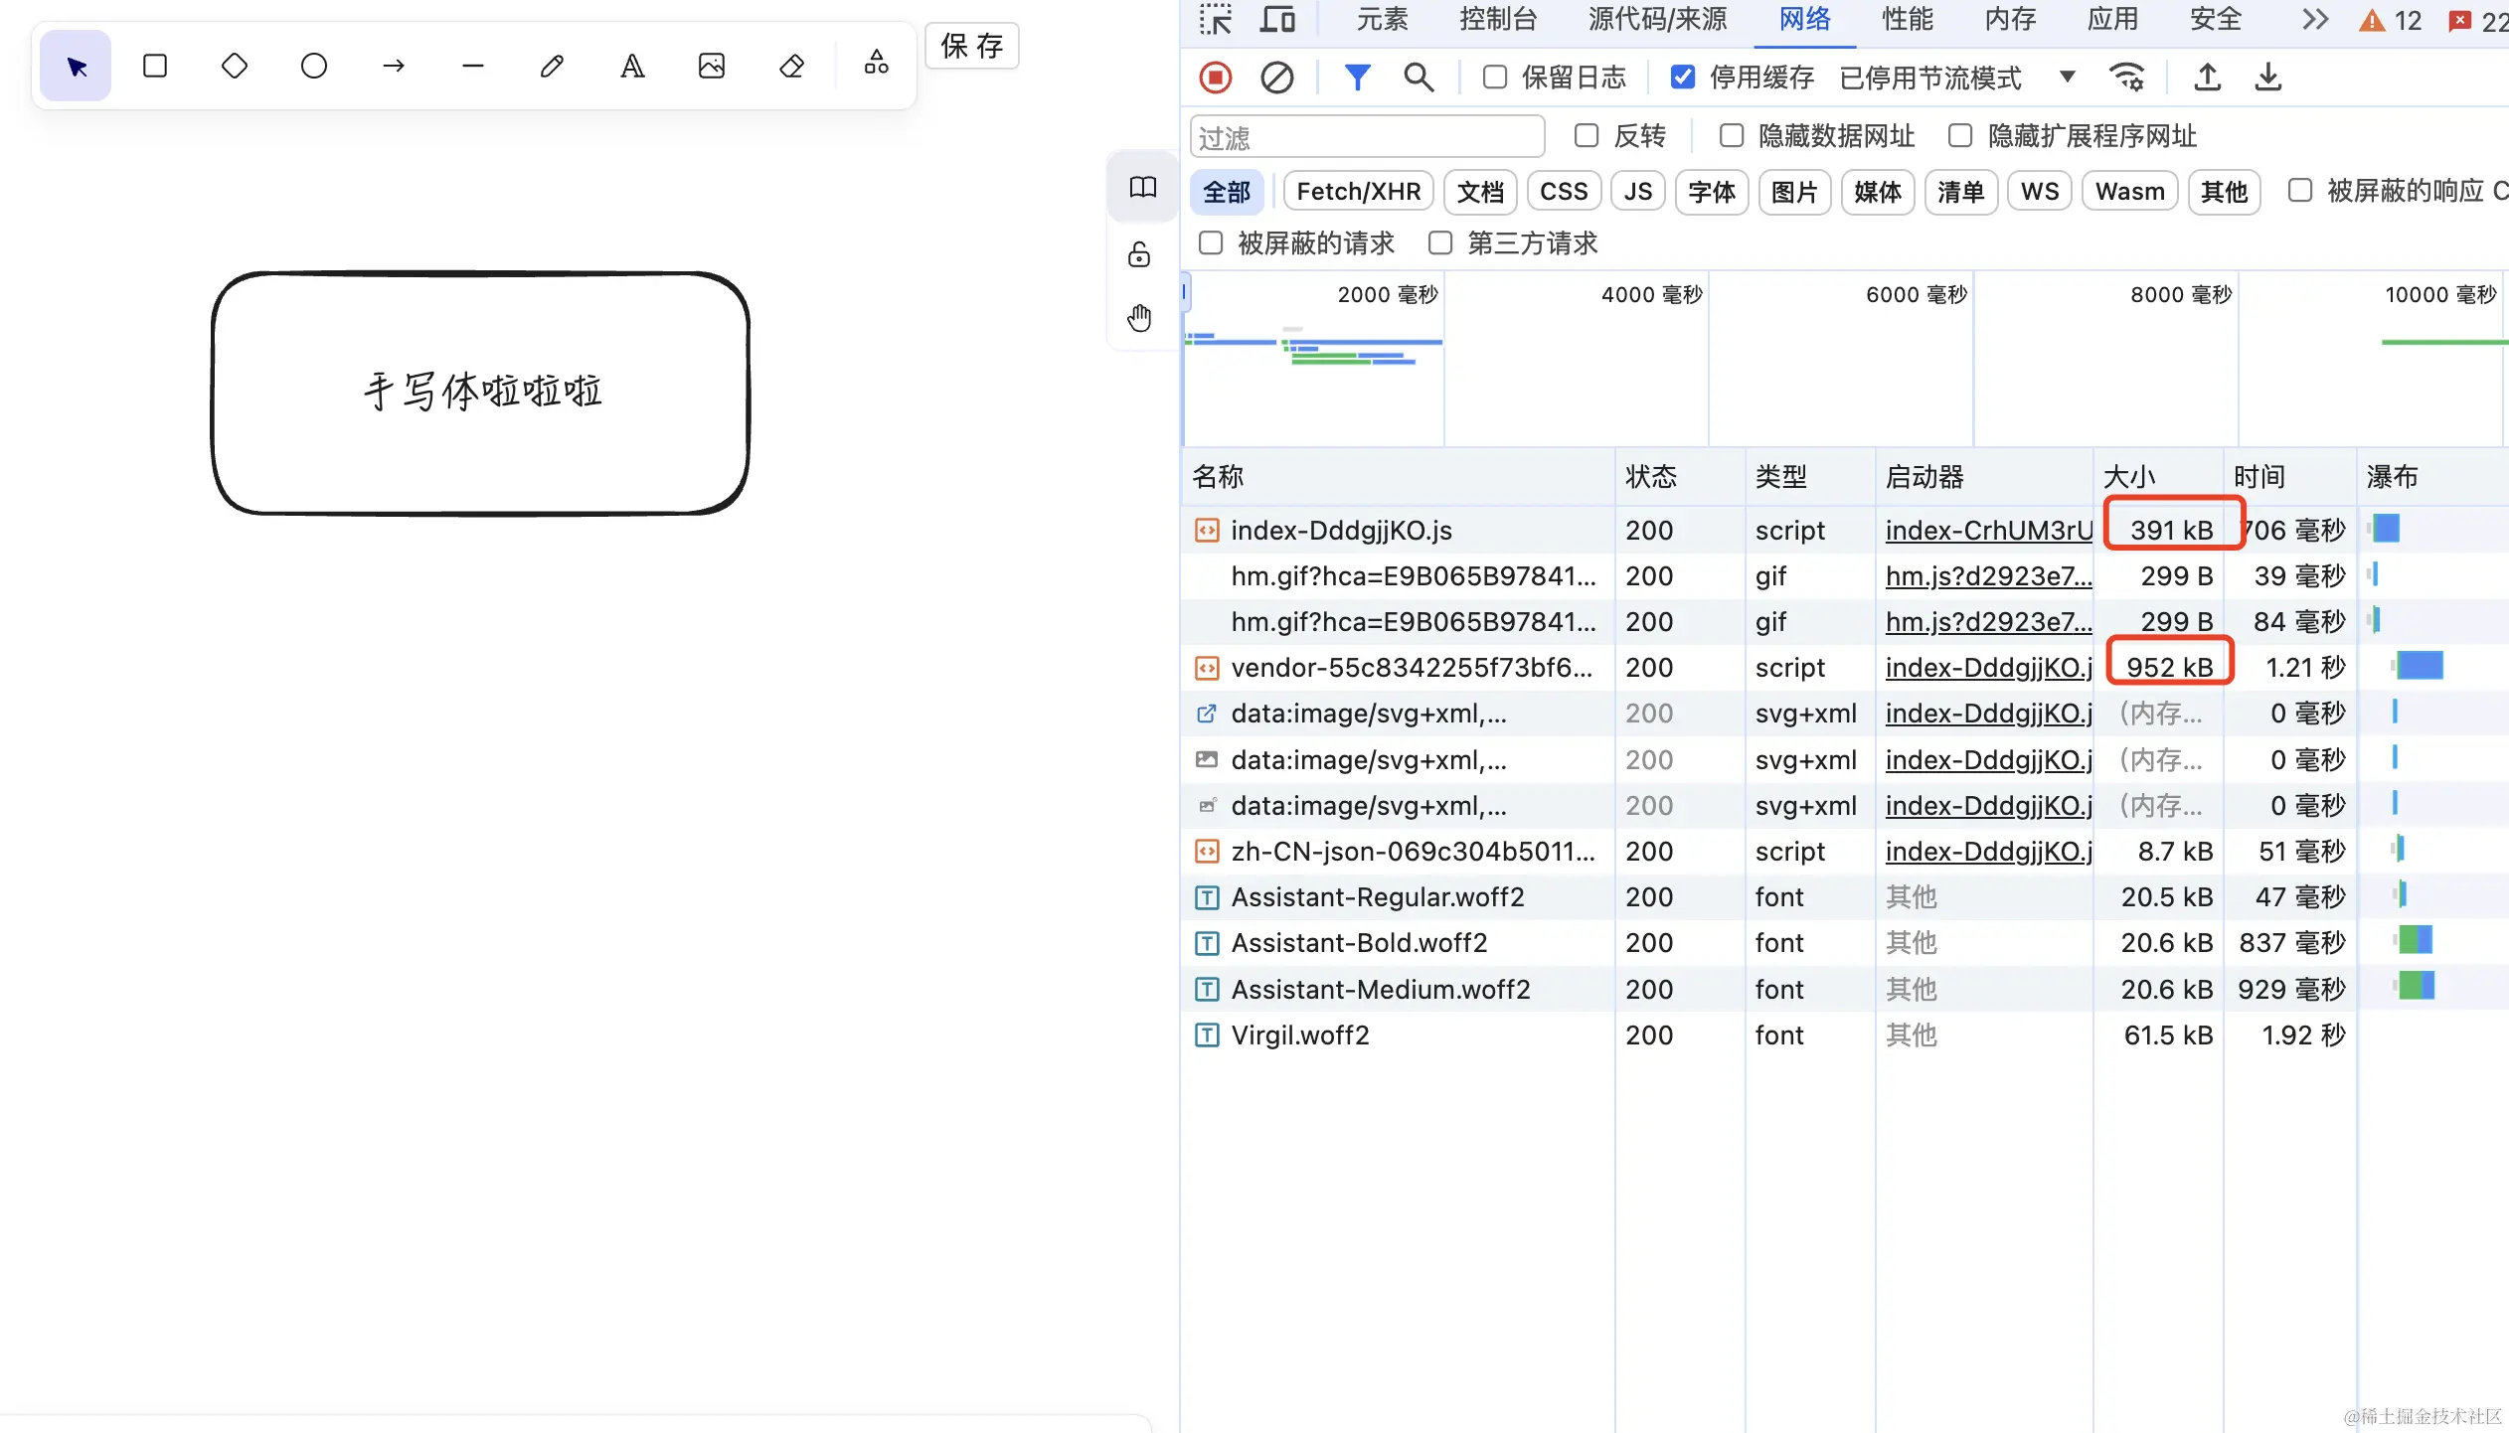
Task: Toggle the device toolbar icon
Action: [x=1277, y=20]
